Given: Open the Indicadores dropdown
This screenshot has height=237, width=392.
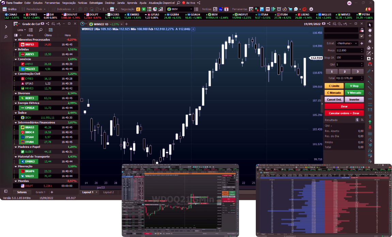Looking at the screenshot, I should (x=63, y=9).
